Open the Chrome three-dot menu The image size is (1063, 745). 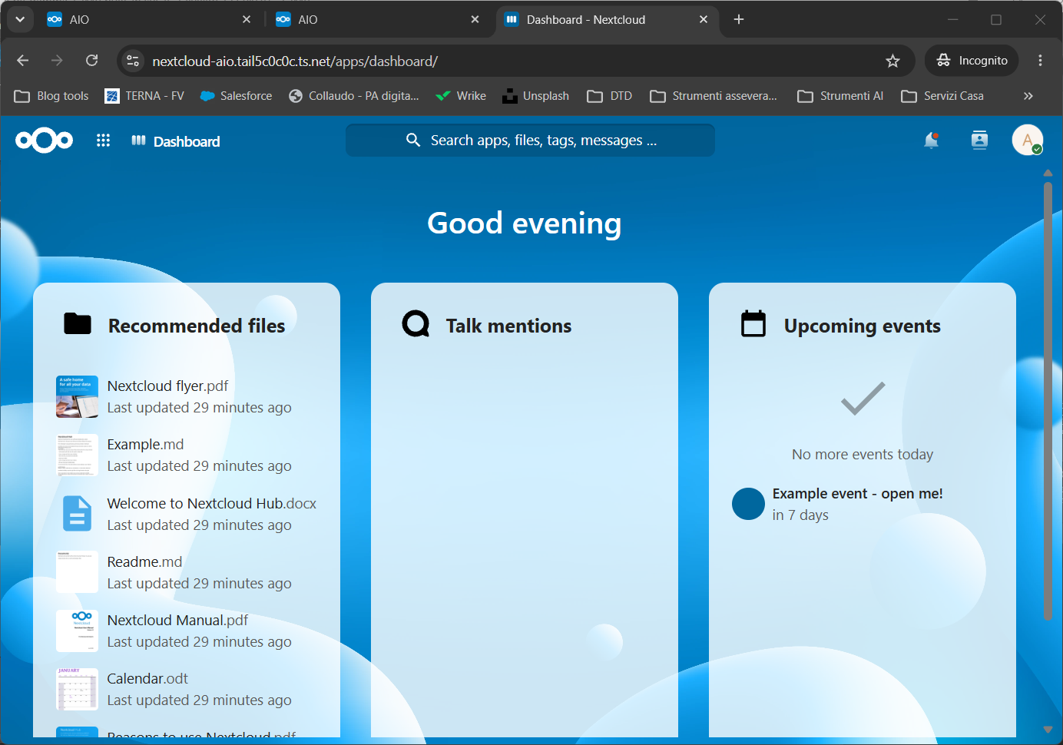pyautogui.click(x=1040, y=60)
